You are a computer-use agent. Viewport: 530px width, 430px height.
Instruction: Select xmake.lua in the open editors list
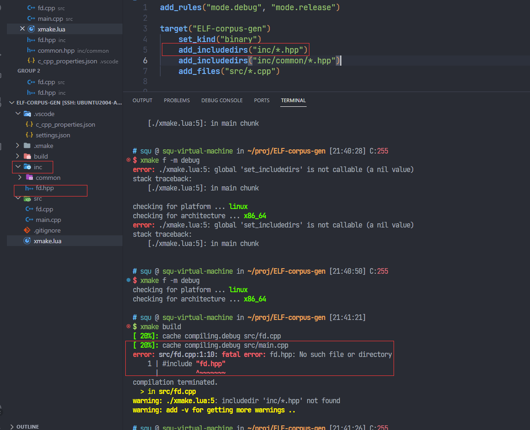(x=65, y=29)
